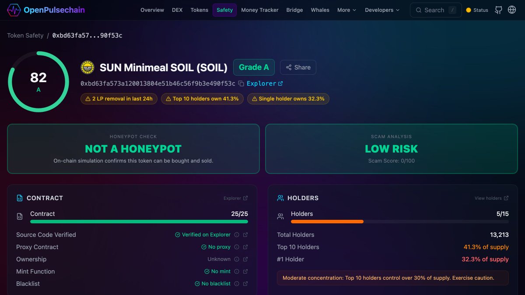Click the 82 score circular gauge

38,82
